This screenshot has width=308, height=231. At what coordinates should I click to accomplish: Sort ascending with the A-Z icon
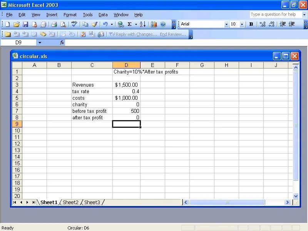(x=142, y=24)
